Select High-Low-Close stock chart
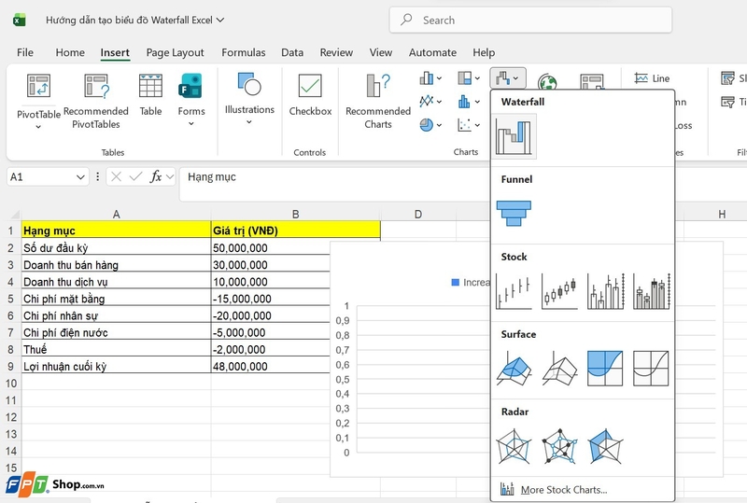747x503 pixels. pyautogui.click(x=514, y=291)
